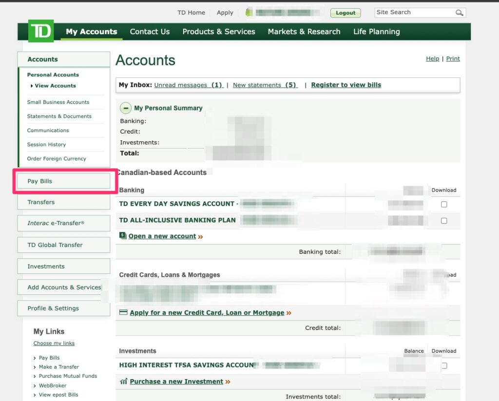Open Markets & Research menu
Viewport: 499px width, 401px height.
(304, 32)
